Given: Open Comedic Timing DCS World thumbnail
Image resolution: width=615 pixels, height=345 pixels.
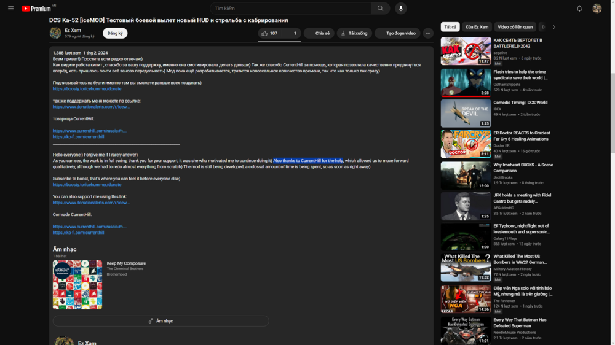Looking at the screenshot, I should pos(466,113).
